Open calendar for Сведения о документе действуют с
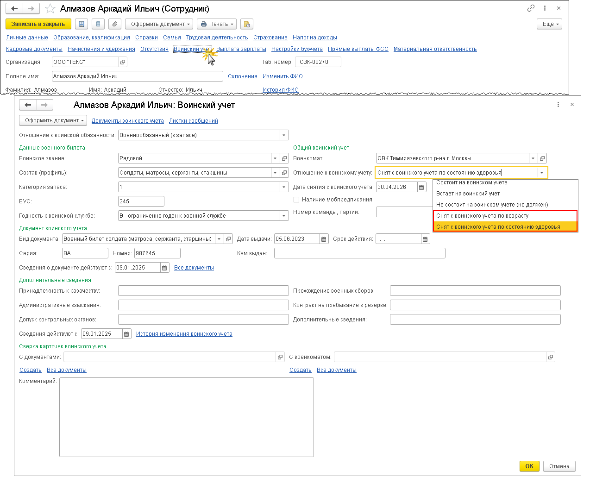Screen dimensions: 590x477 tap(164, 268)
